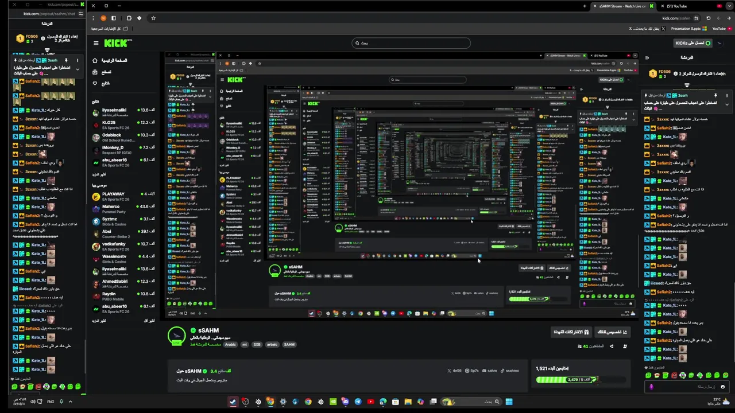Select the Arabic channel tag

click(230, 345)
